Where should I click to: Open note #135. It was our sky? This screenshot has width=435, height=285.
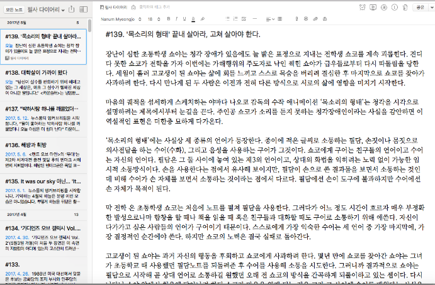(43, 191)
